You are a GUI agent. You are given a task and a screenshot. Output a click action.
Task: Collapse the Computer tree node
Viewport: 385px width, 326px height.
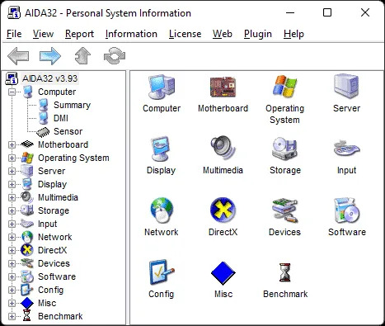tap(12, 92)
